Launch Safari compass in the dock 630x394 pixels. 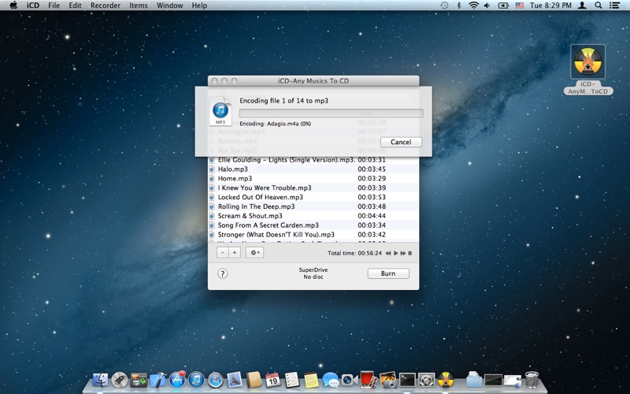(215, 380)
